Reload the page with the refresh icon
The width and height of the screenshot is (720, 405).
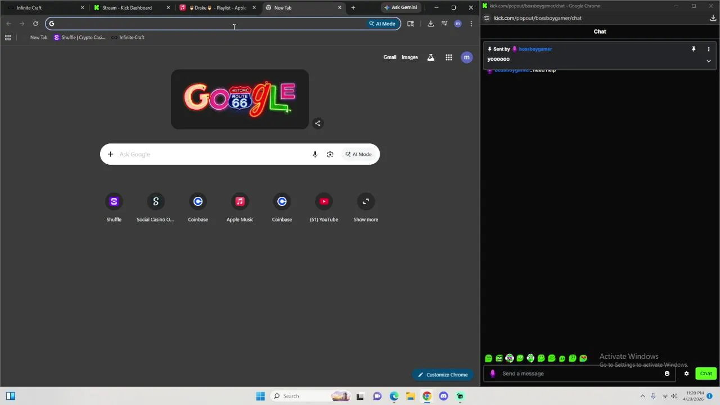35,24
